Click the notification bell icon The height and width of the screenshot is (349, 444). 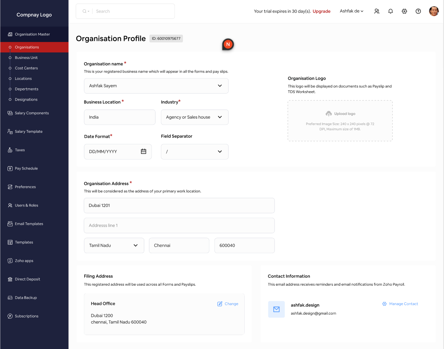[390, 11]
